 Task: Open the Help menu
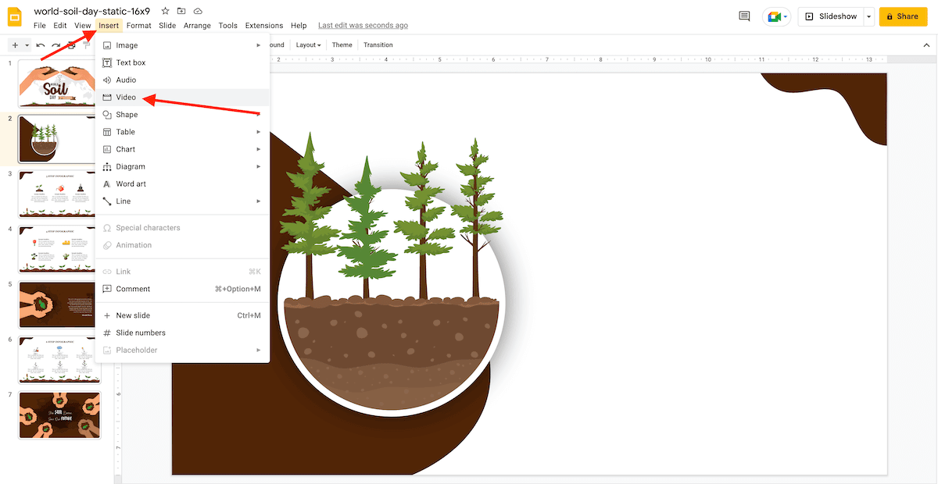pyautogui.click(x=299, y=26)
